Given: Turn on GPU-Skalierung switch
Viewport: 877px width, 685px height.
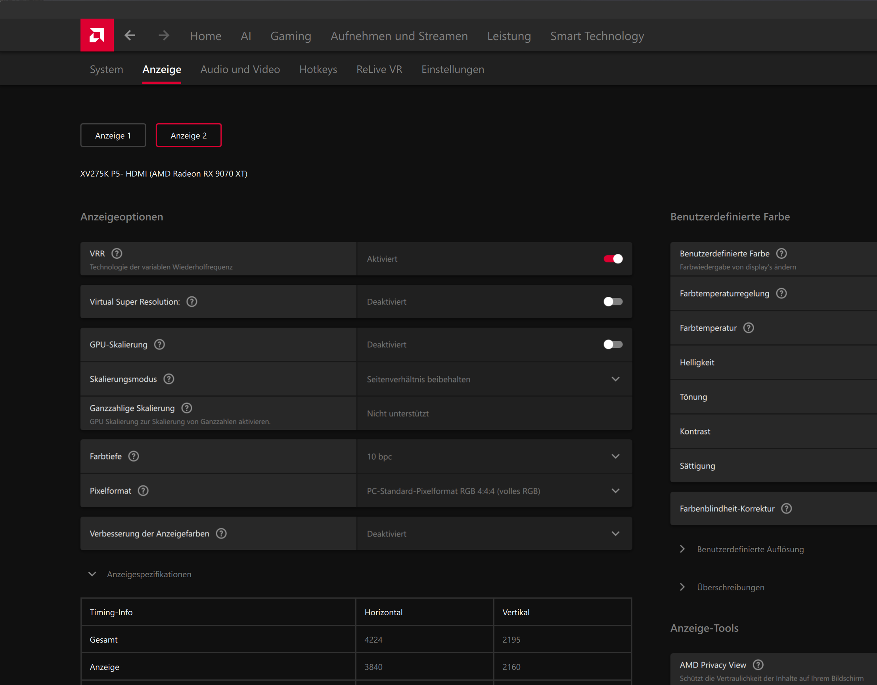Looking at the screenshot, I should [613, 344].
